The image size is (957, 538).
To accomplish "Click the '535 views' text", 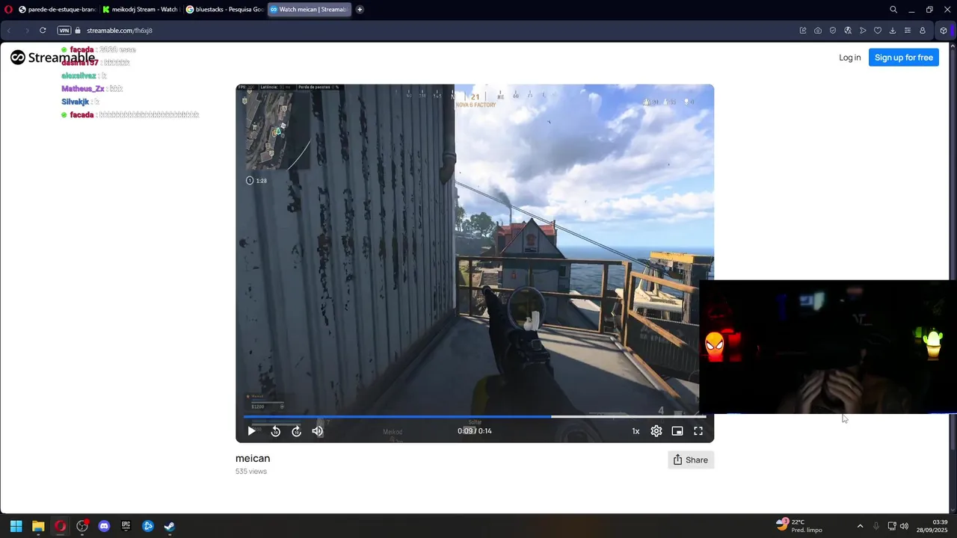I will 251,471.
